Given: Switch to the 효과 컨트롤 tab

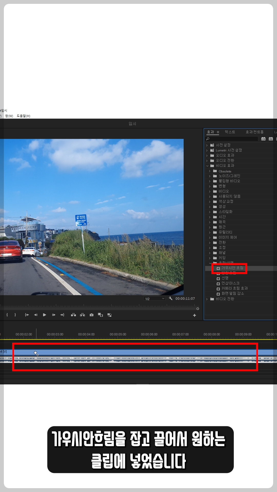Looking at the screenshot, I should [x=255, y=132].
